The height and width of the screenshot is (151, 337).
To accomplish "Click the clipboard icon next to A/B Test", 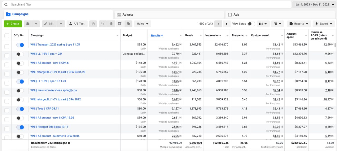I will coord(93,24).
